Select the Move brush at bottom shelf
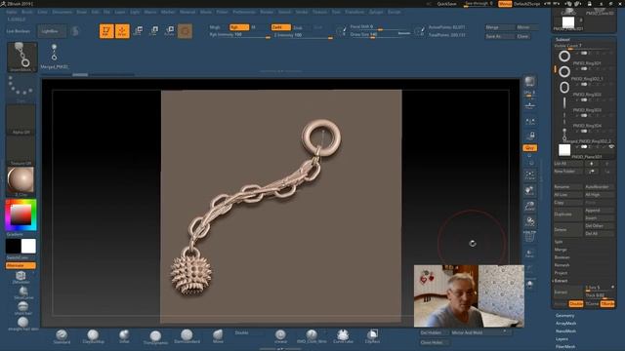The height and width of the screenshot is (351, 625). (218, 336)
